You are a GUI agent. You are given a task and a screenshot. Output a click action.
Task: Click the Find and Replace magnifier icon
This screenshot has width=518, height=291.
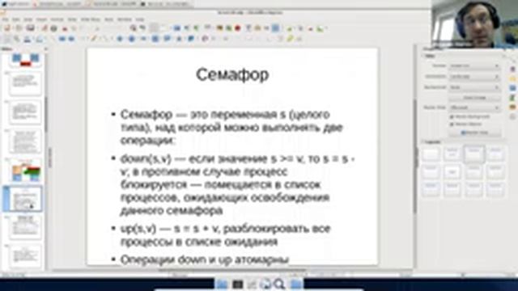click(133, 29)
